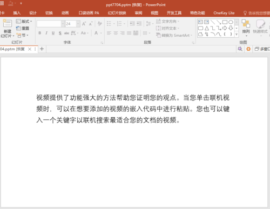Click inside the font size box
Viewport: 270px width, 209px height.
(71, 24)
